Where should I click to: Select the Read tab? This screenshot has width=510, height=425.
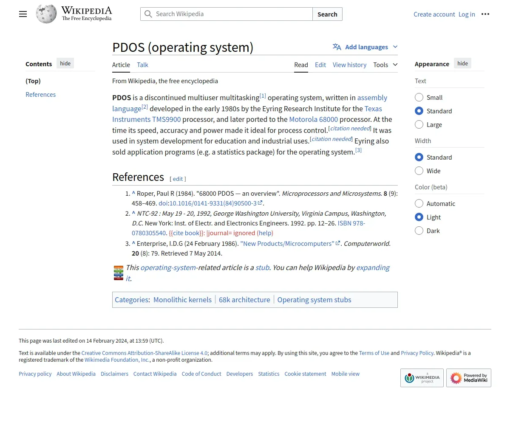pos(301,65)
